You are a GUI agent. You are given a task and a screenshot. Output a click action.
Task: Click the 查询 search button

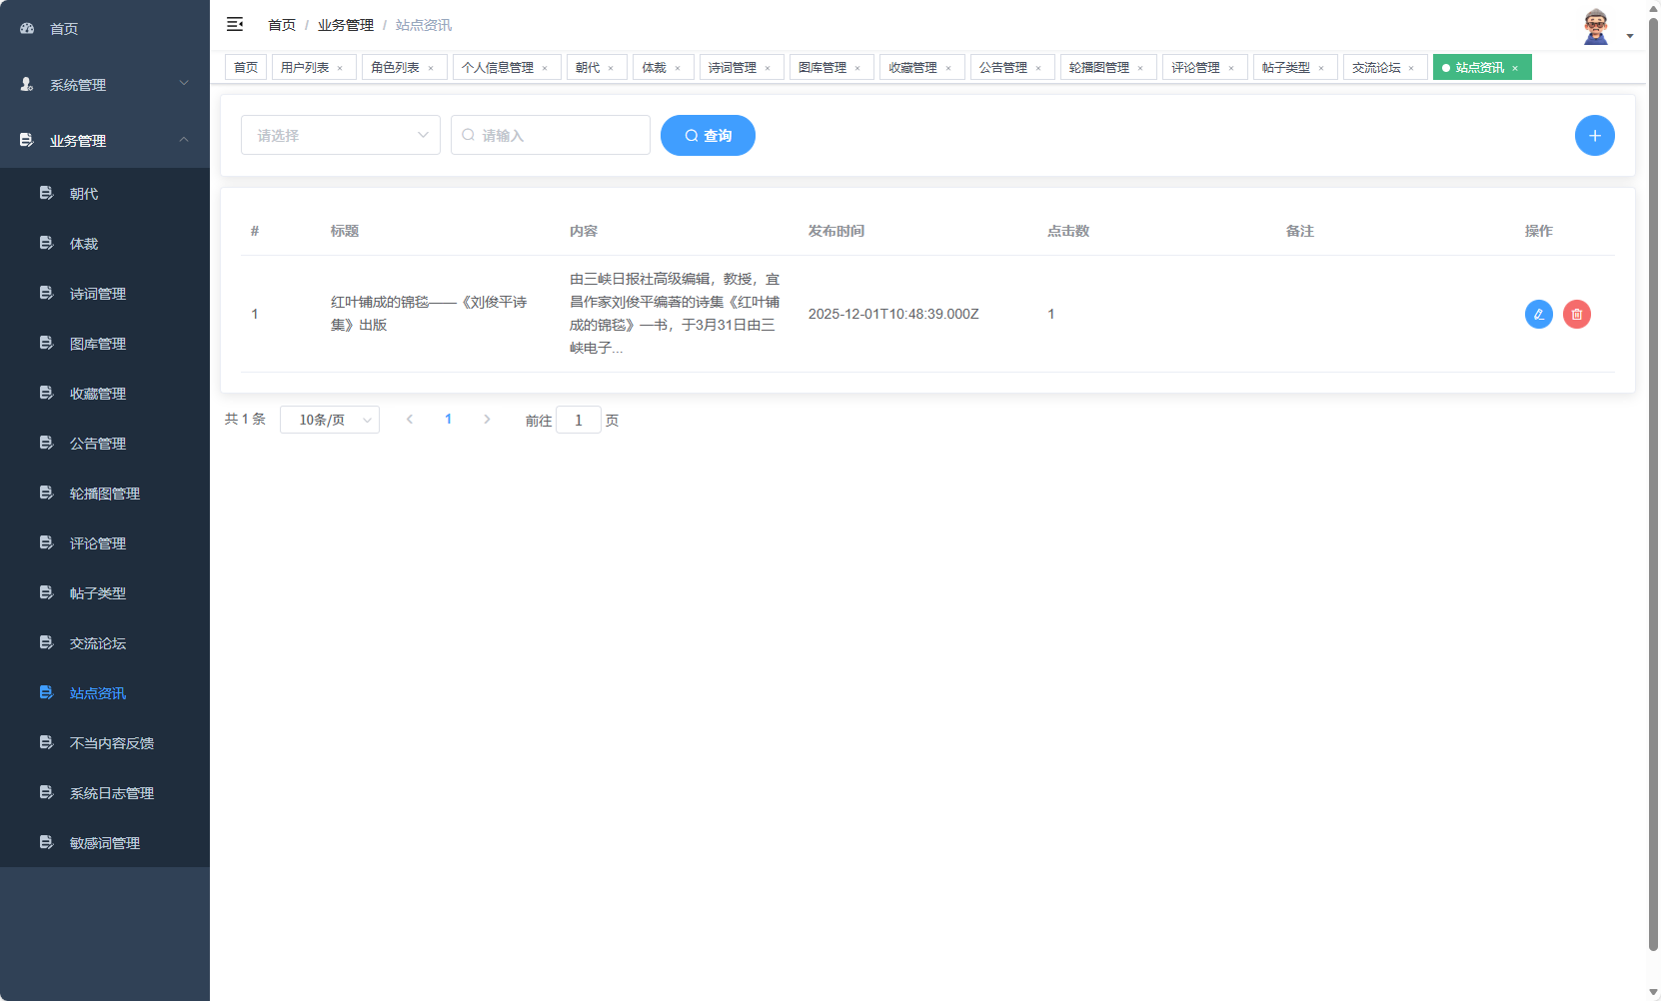pyautogui.click(x=708, y=135)
